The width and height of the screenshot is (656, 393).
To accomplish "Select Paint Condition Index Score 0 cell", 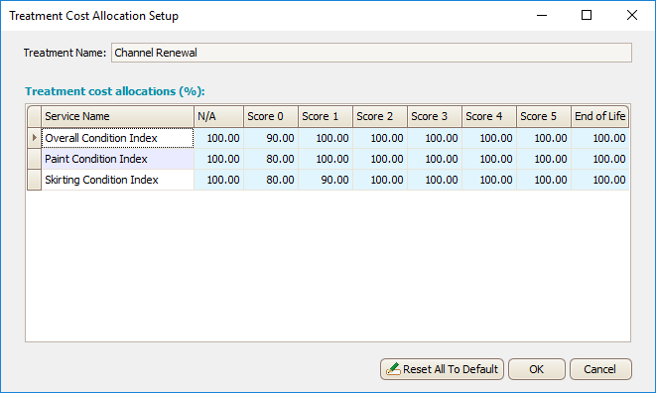I will coord(271,159).
